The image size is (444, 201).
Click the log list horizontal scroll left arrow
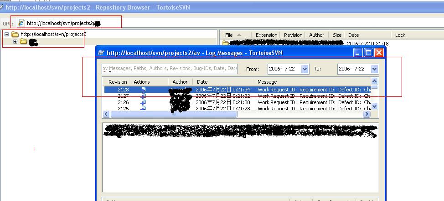tap(106, 114)
